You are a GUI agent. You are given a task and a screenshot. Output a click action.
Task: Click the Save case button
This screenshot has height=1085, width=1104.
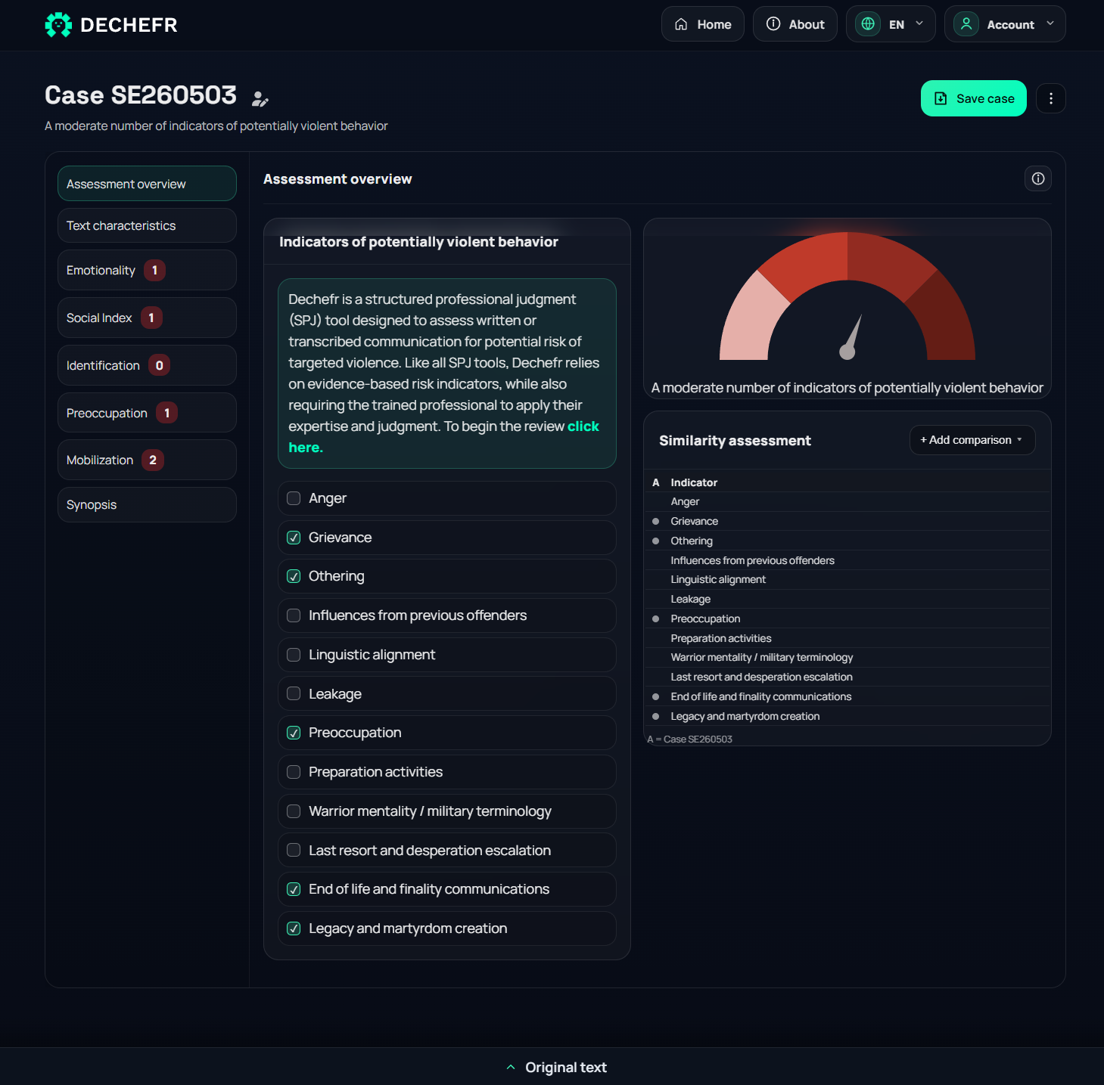[x=973, y=98]
